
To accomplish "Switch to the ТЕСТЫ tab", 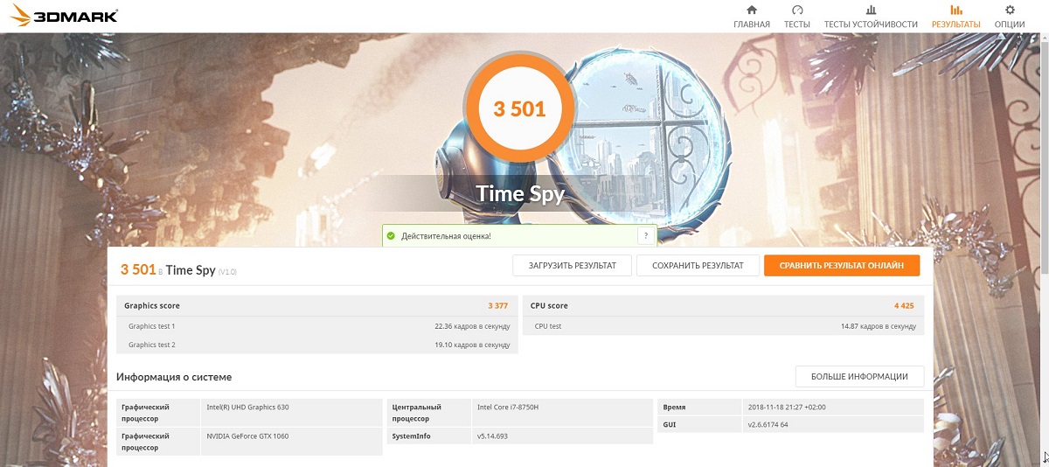I will [x=796, y=16].
